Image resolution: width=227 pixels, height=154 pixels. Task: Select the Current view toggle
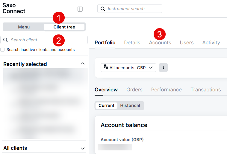(x=106, y=105)
